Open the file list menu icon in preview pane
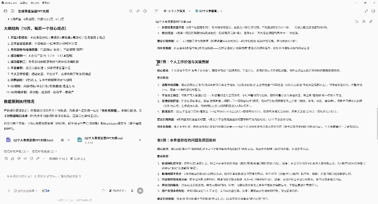Screen dimensions: 378x204 (x=156, y=11)
